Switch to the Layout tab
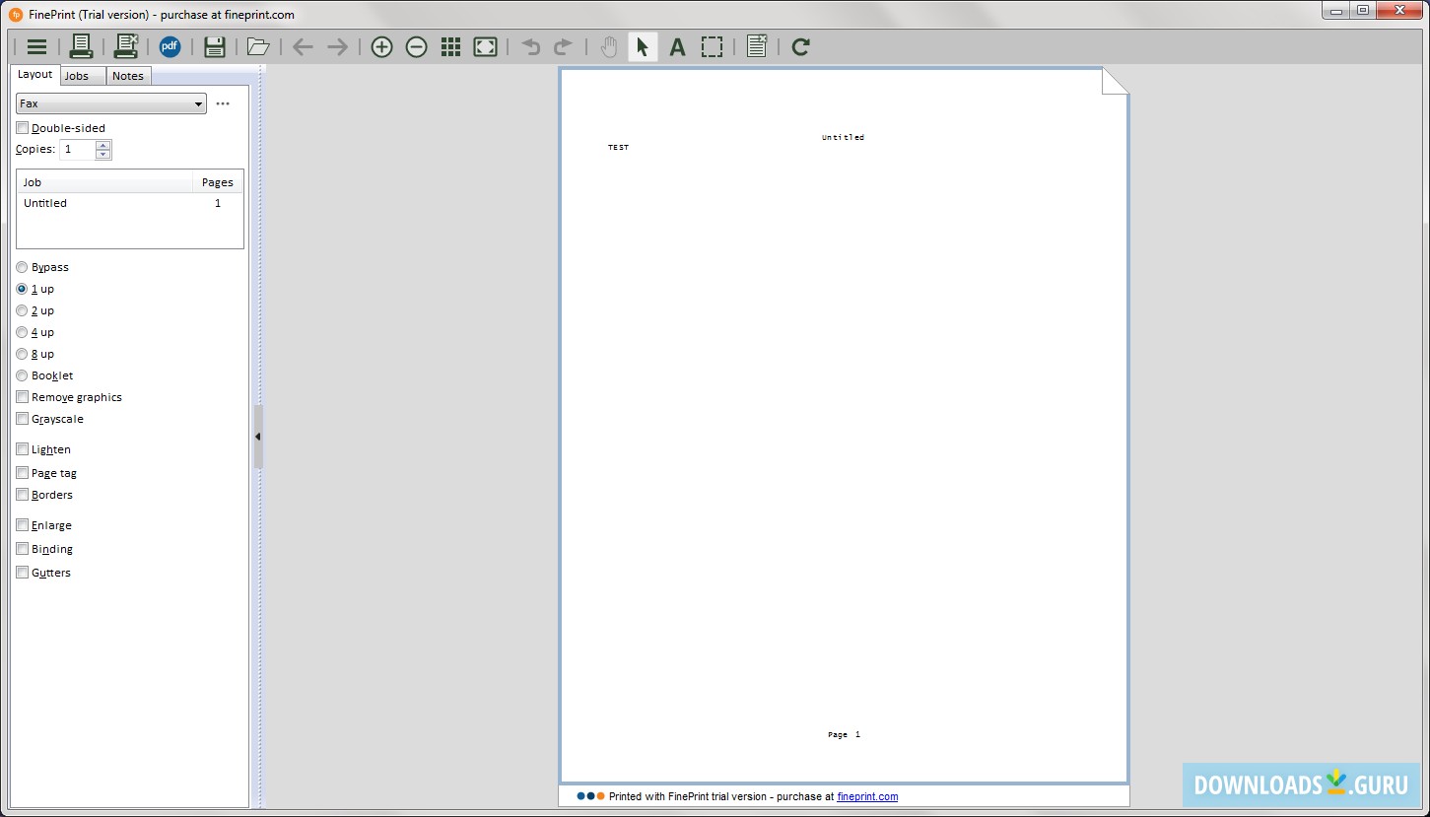The width and height of the screenshot is (1430, 817). point(34,75)
